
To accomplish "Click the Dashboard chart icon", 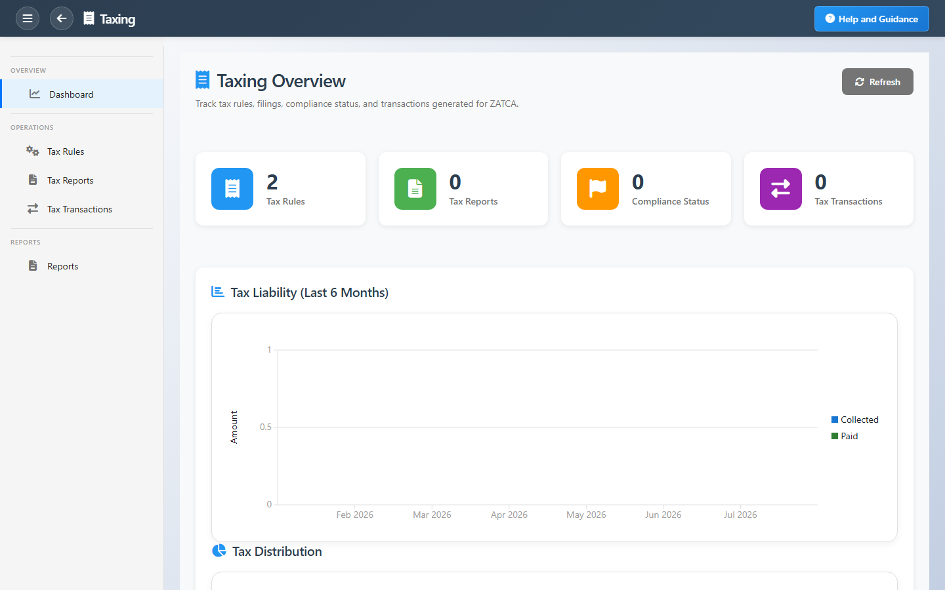I will (x=35, y=94).
